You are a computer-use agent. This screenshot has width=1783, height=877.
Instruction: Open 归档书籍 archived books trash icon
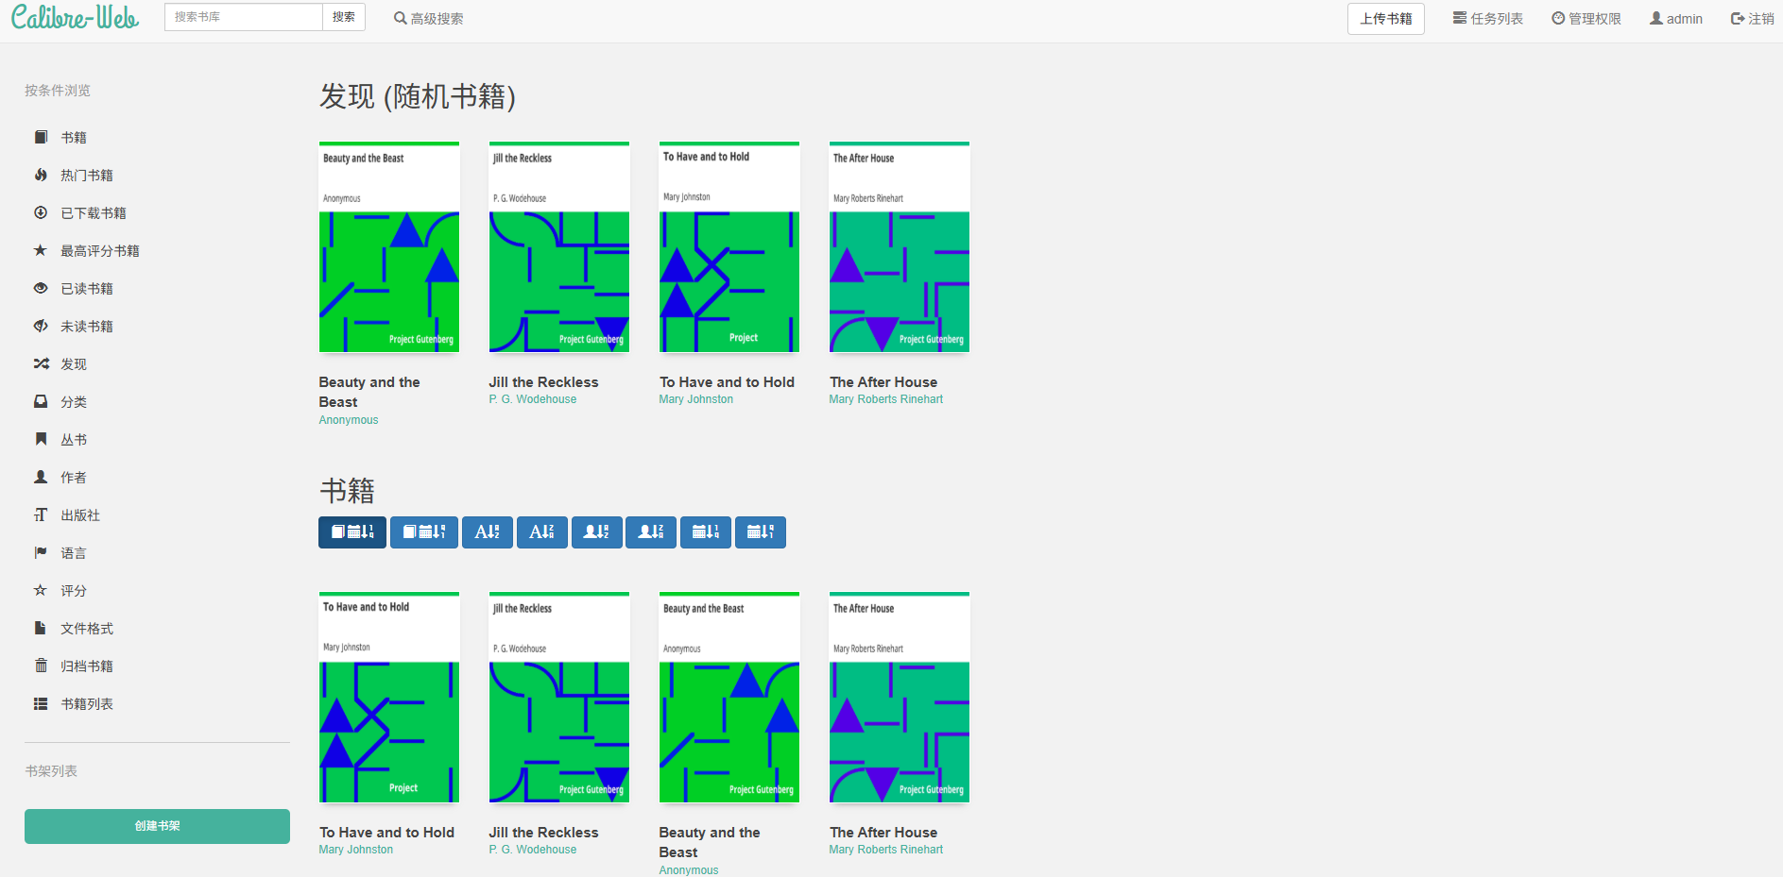41,666
